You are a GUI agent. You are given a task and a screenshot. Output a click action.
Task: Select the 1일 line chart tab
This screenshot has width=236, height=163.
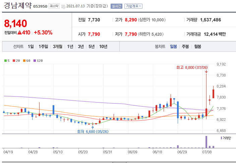[31, 46]
